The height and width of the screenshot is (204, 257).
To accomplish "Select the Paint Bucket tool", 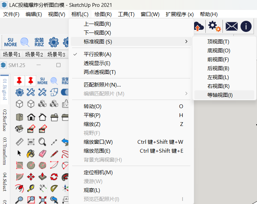I will click(31, 154).
